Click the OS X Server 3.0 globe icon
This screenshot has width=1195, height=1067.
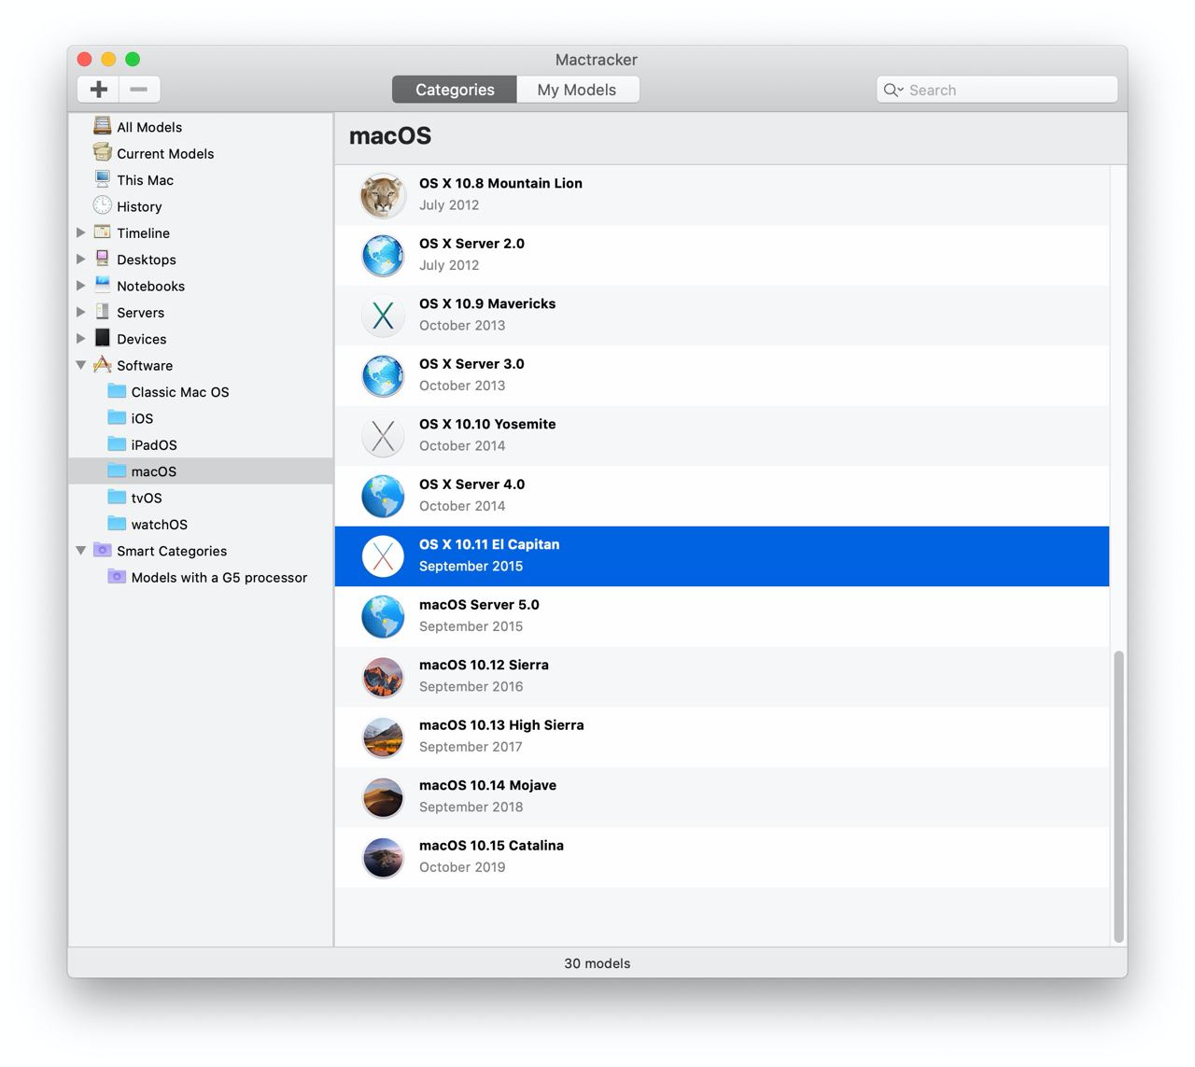(383, 375)
